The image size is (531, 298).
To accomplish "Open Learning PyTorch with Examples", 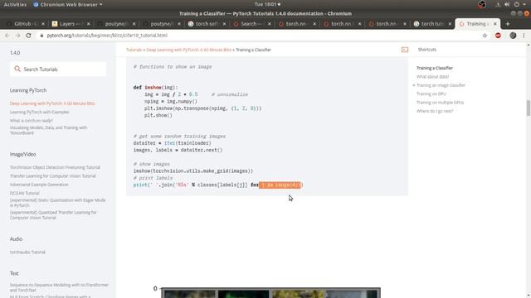I will pyautogui.click(x=39, y=112).
